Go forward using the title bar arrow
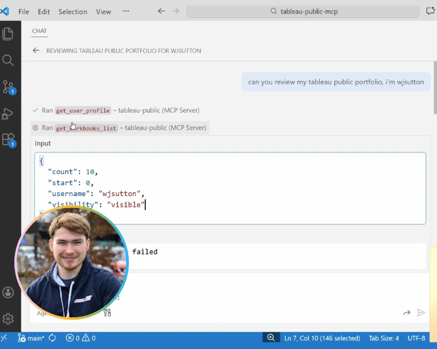Viewport: 437px width, 349px height. click(175, 11)
